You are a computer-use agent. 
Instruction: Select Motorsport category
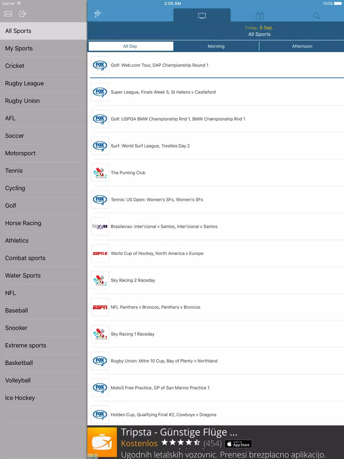point(43,153)
